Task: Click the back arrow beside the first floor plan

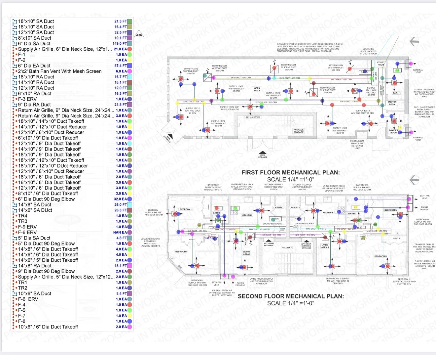Action: [x=414, y=41]
